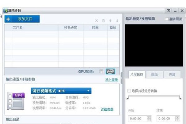Click the trash clear list icon
186x124 pixels.
[x=103, y=21]
